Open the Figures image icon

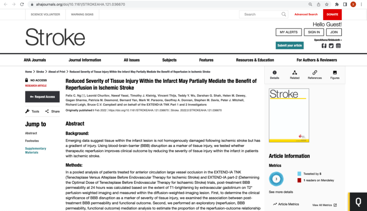335,72
